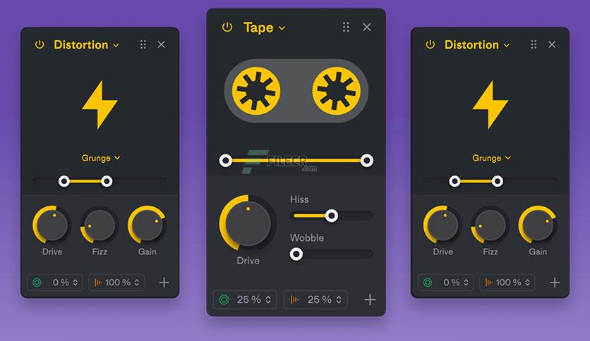Click the 0 % stepper arrows in left Distortion
This screenshot has width=590, height=341.
coord(76,283)
